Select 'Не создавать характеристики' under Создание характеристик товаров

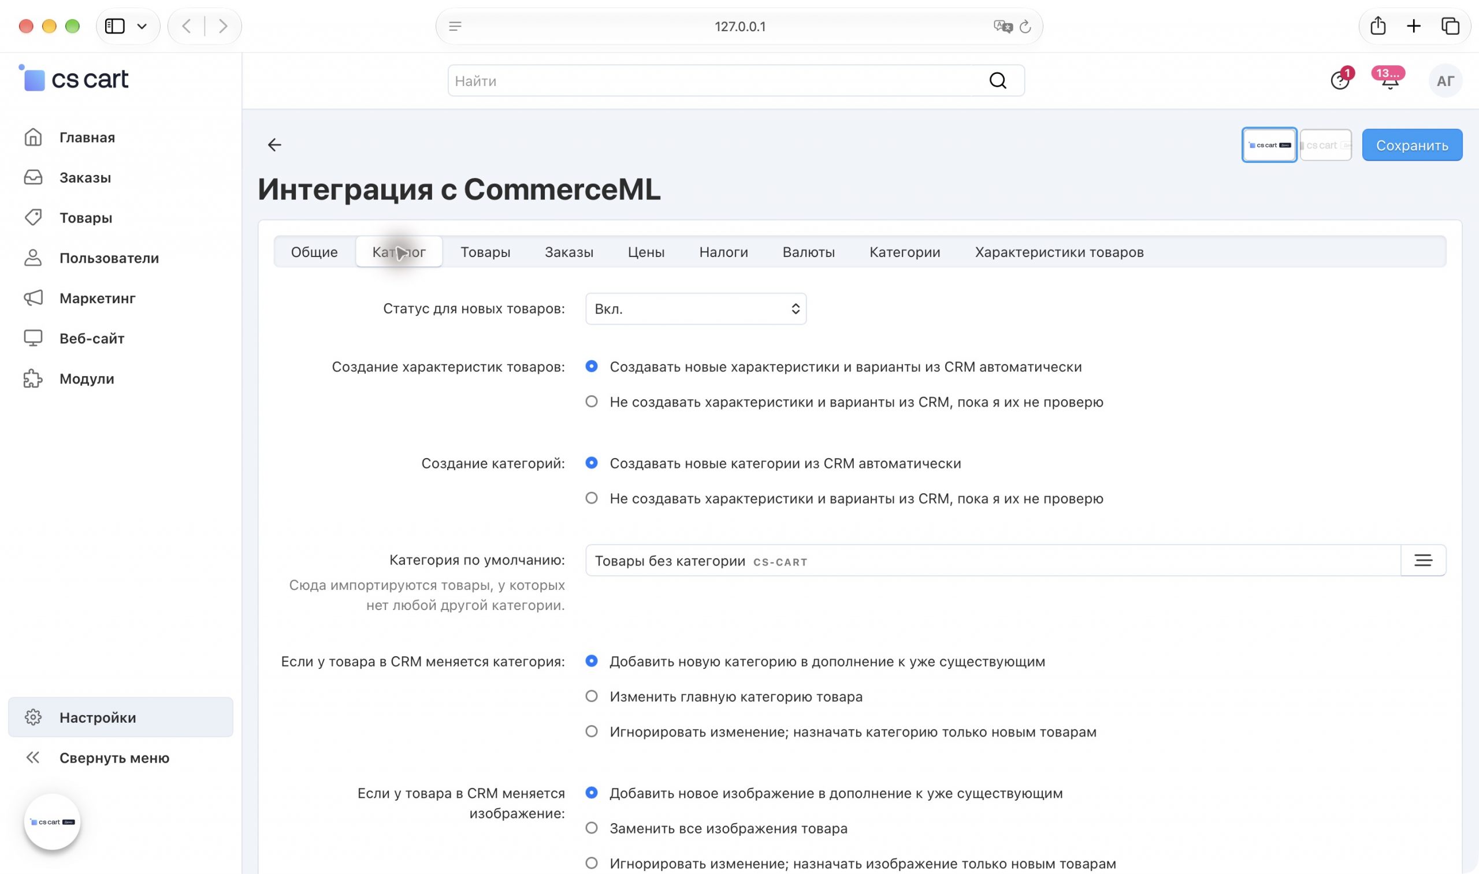pos(592,401)
